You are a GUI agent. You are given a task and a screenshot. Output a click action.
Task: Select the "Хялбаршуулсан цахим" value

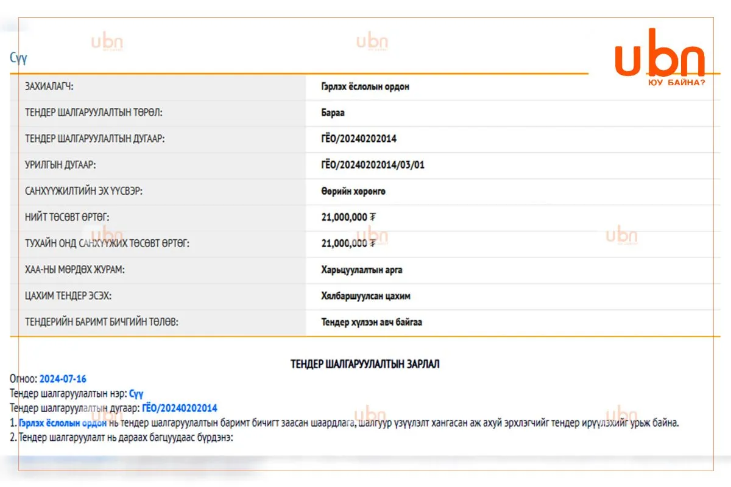[365, 296]
